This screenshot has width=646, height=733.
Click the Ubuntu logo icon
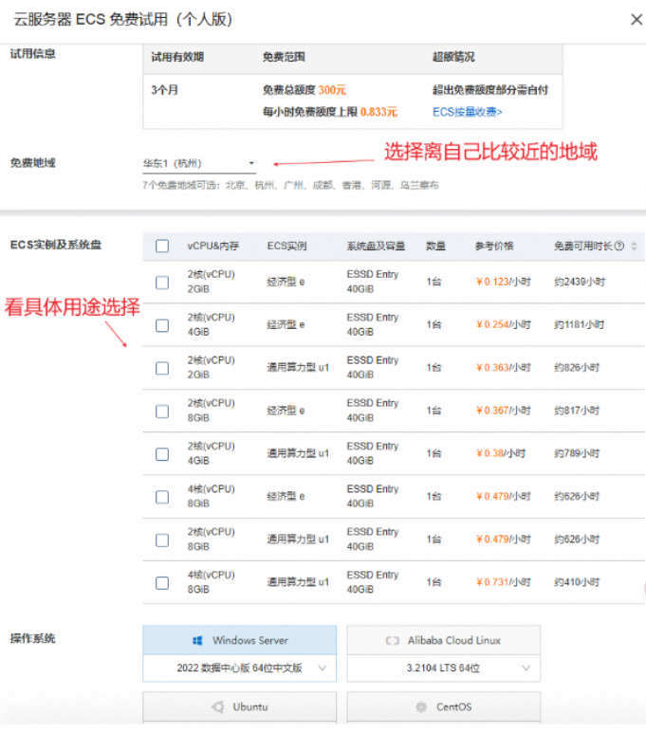(217, 706)
